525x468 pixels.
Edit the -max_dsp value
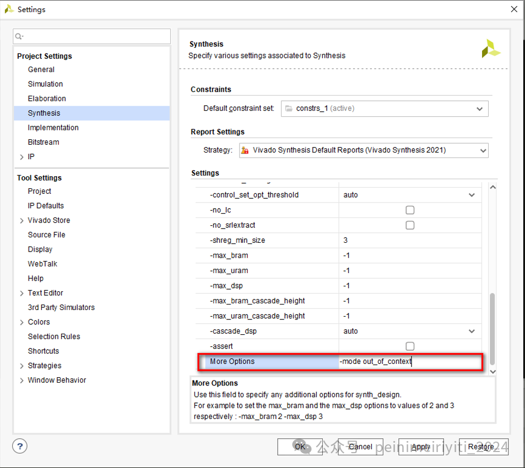410,286
